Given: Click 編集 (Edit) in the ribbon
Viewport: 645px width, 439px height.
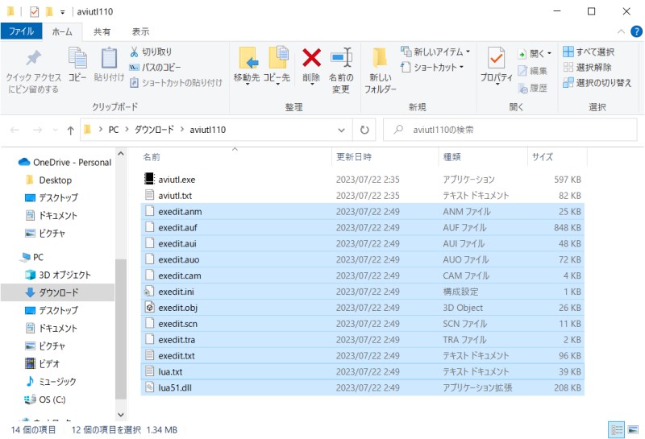Looking at the screenshot, I should (x=532, y=71).
